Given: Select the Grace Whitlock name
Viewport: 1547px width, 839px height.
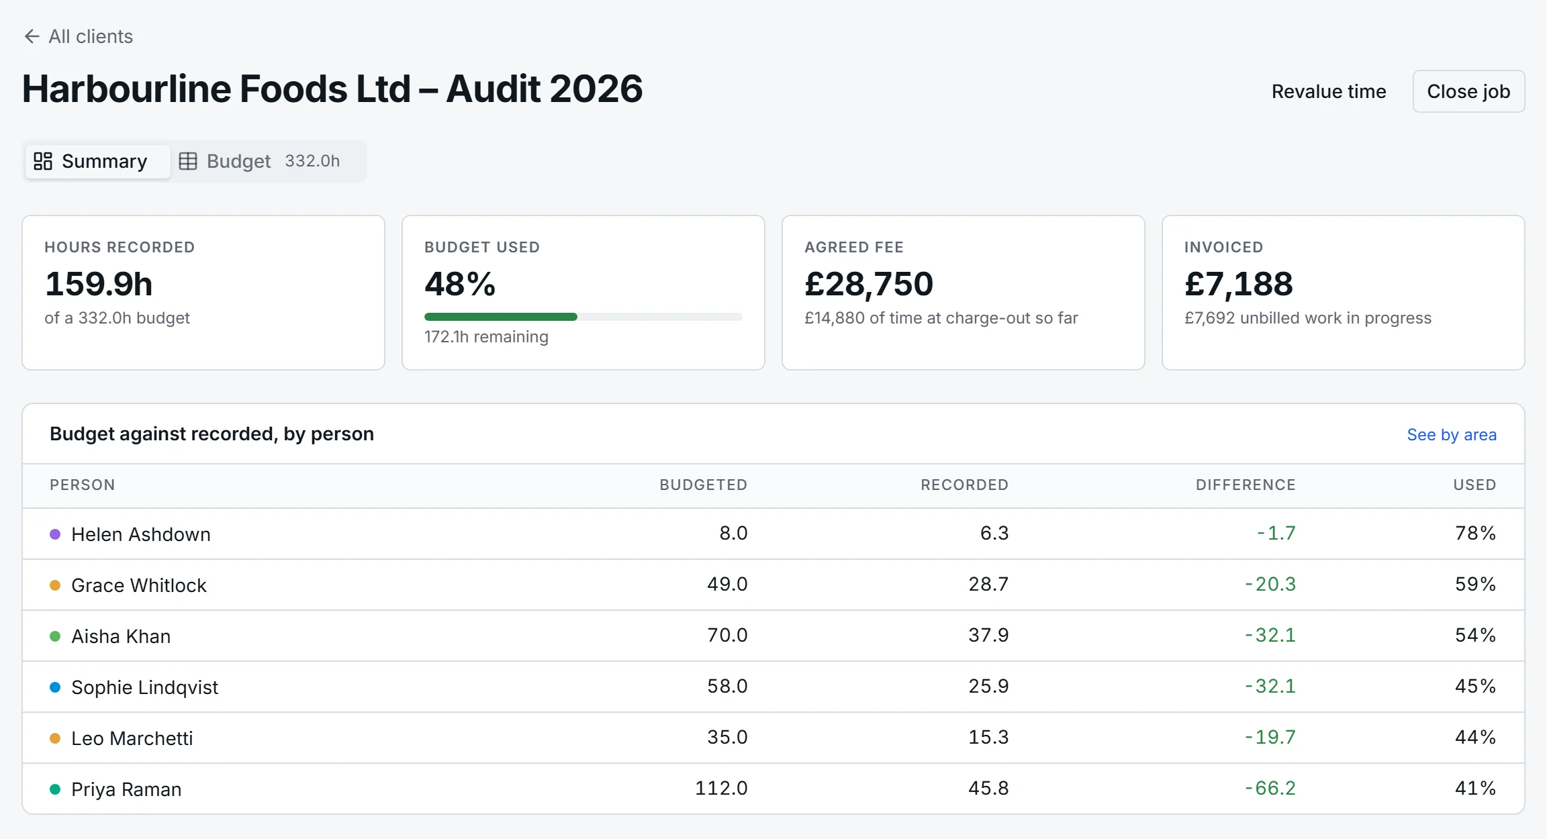Looking at the screenshot, I should point(139,585).
